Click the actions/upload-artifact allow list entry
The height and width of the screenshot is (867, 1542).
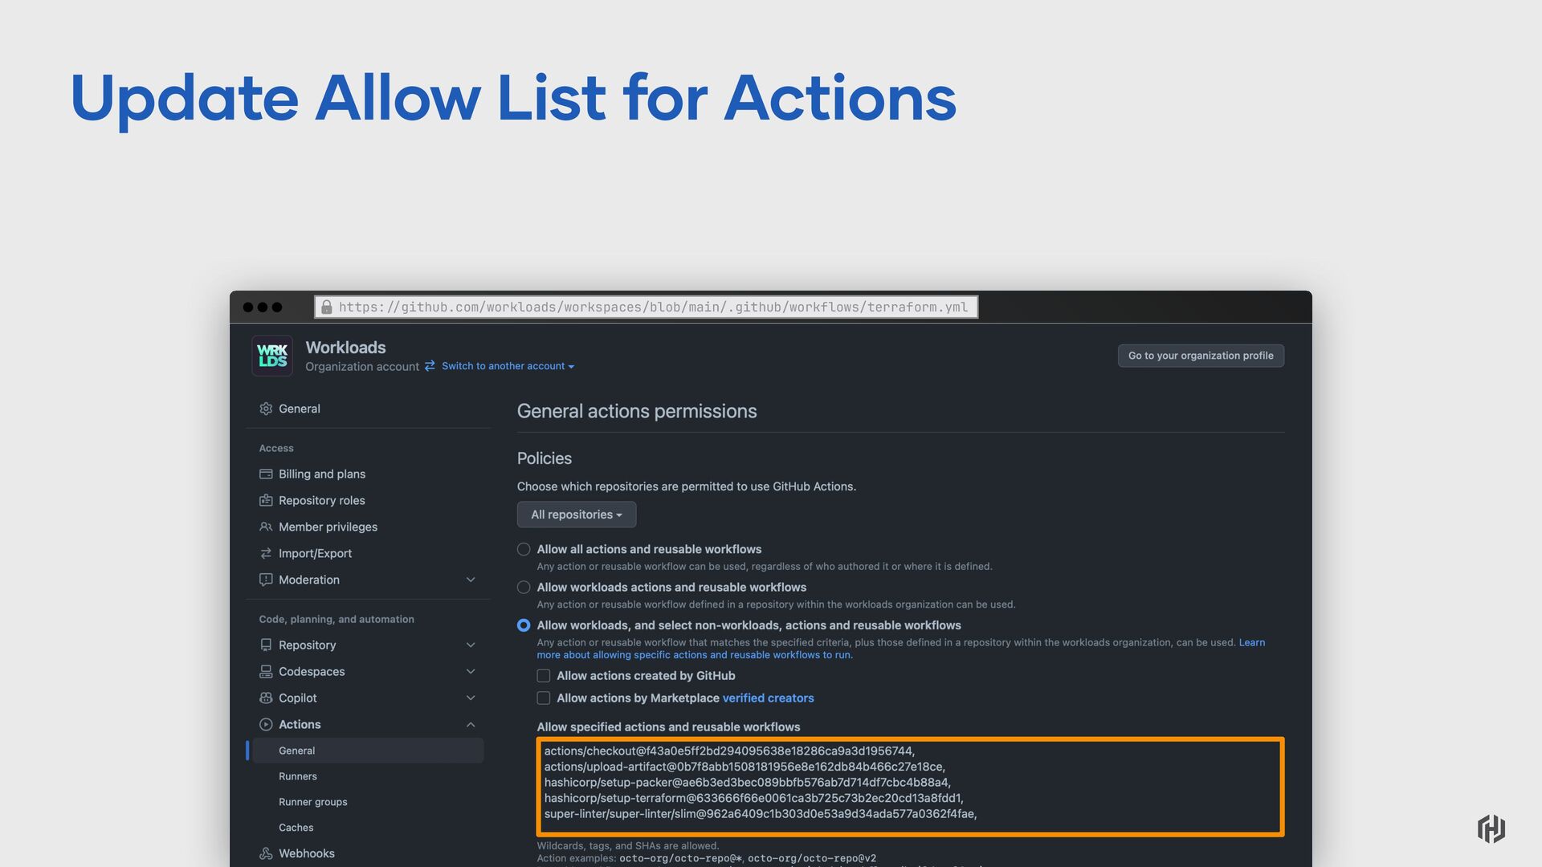click(x=744, y=767)
